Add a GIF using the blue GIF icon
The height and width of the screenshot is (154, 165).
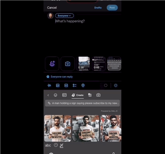(x=66, y=85)
